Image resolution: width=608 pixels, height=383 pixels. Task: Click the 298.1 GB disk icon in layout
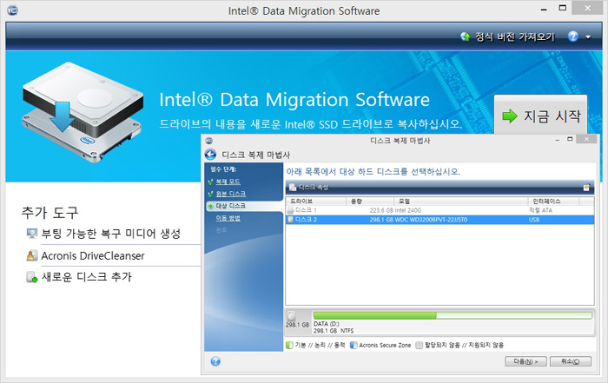pyautogui.click(x=292, y=315)
